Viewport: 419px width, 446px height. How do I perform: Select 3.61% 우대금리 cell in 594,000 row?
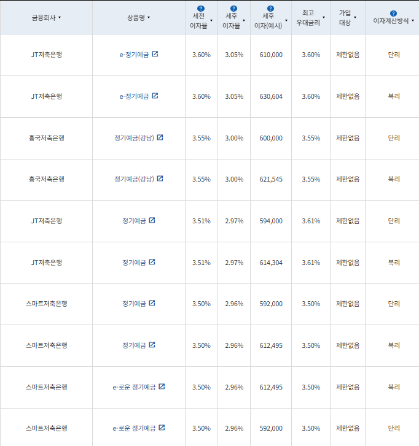click(x=311, y=221)
